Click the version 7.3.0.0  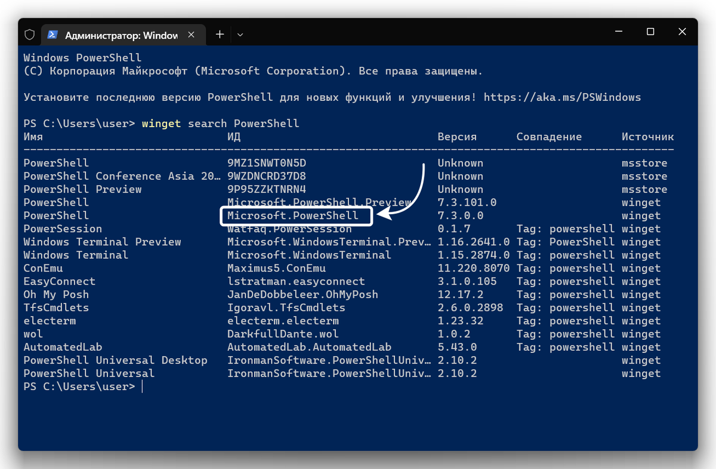(x=460, y=215)
